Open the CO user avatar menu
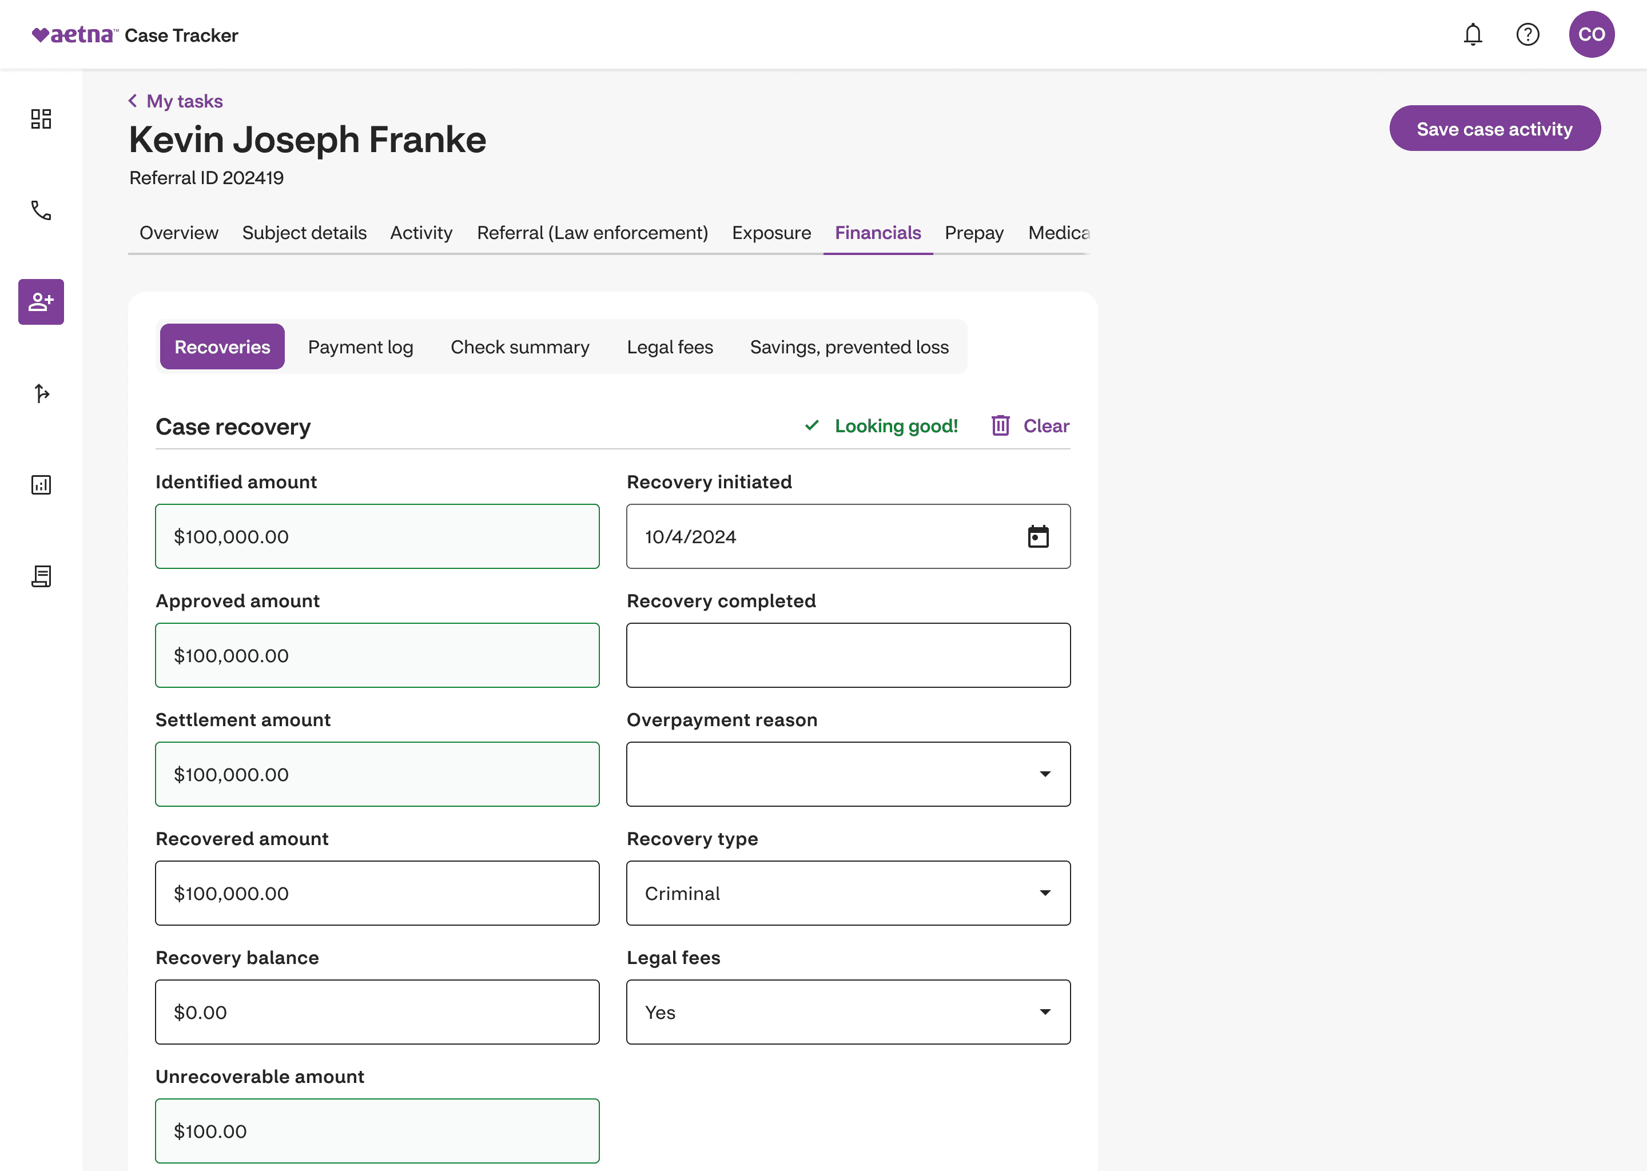The image size is (1647, 1171). [x=1591, y=35]
